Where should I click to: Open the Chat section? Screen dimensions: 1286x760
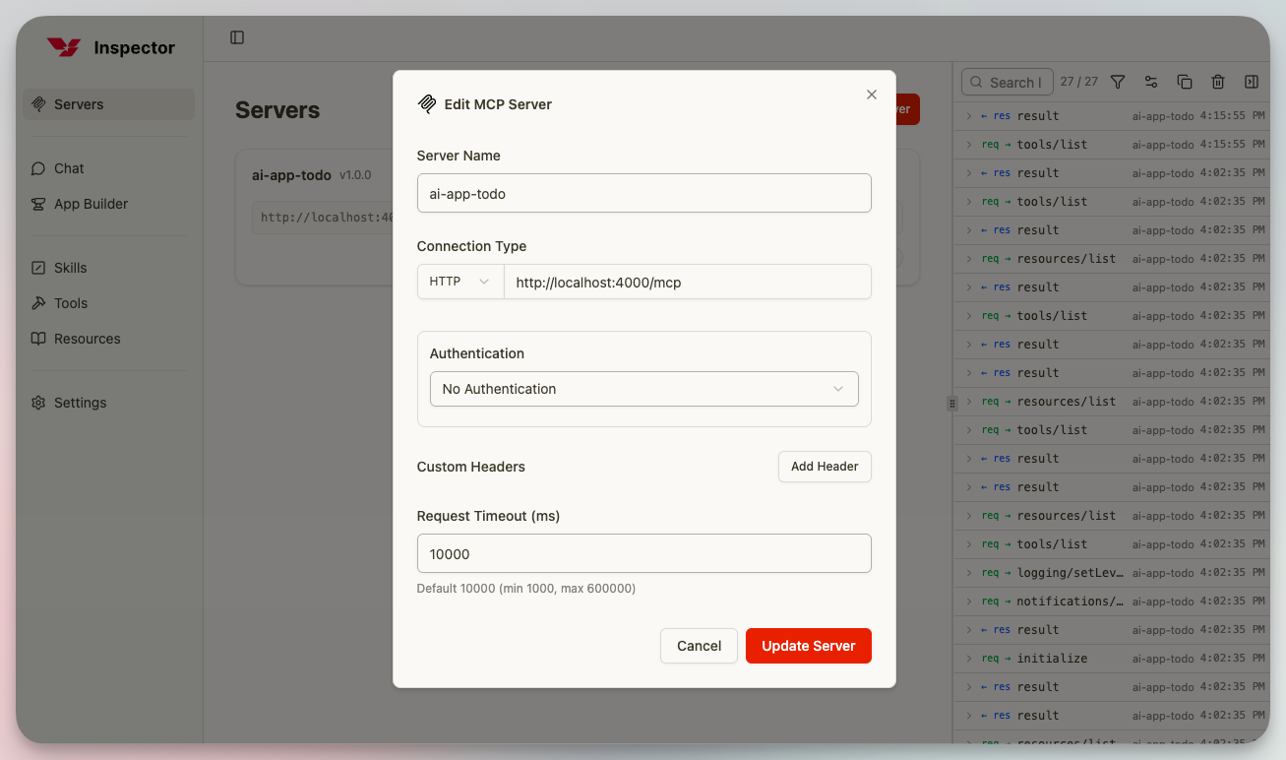pyautogui.click(x=108, y=168)
